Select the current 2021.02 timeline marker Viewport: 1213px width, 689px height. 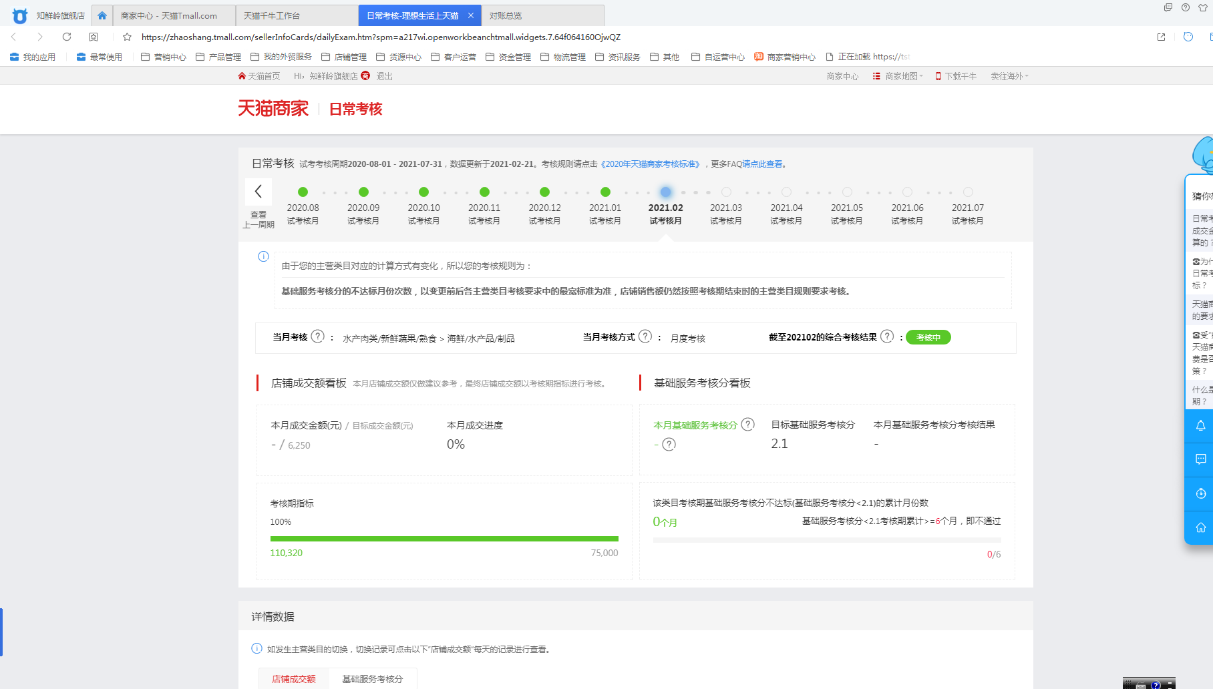tap(665, 192)
